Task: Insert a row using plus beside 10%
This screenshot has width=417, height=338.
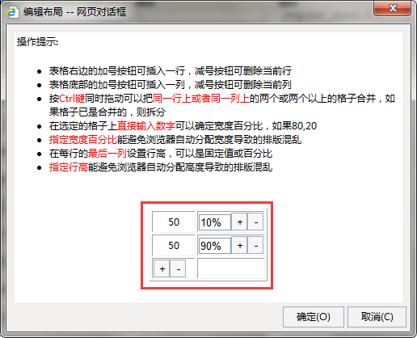Action: click(239, 222)
